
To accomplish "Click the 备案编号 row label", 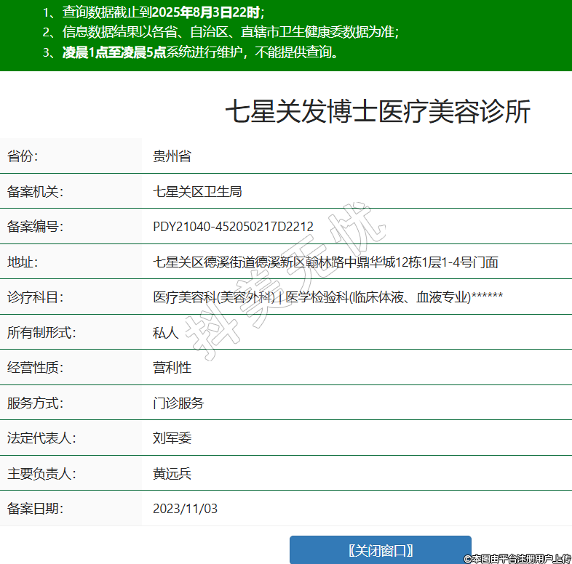I will coord(36,227).
